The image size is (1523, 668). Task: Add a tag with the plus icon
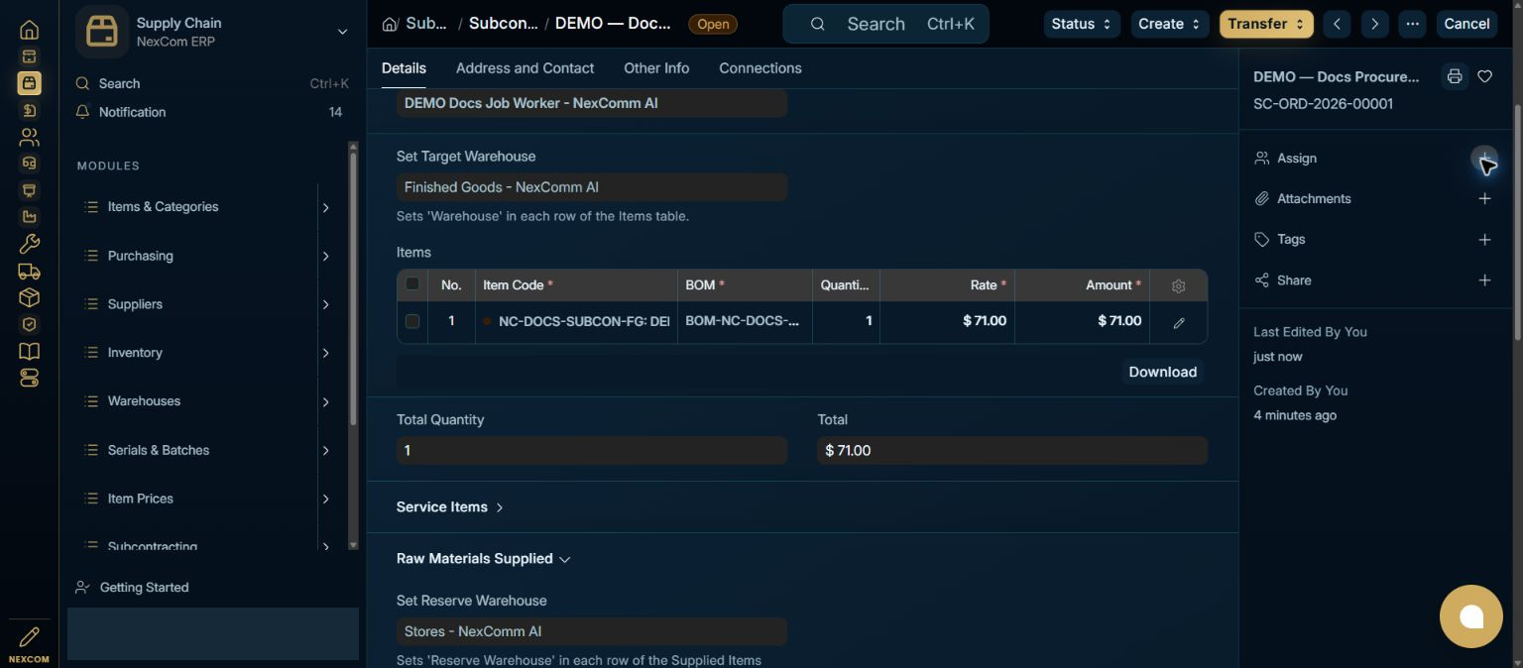coord(1484,240)
